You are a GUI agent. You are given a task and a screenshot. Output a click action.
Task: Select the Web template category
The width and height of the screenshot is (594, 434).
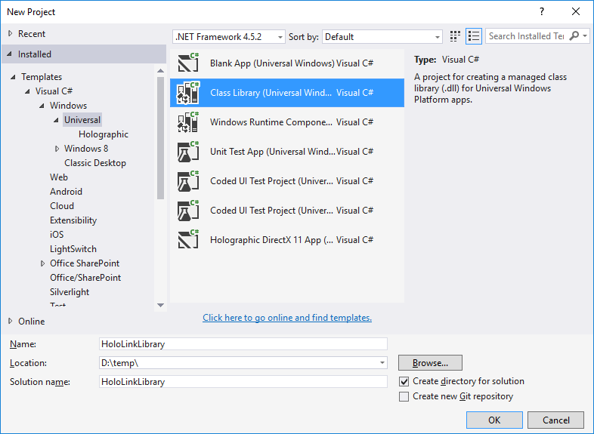[x=59, y=177]
